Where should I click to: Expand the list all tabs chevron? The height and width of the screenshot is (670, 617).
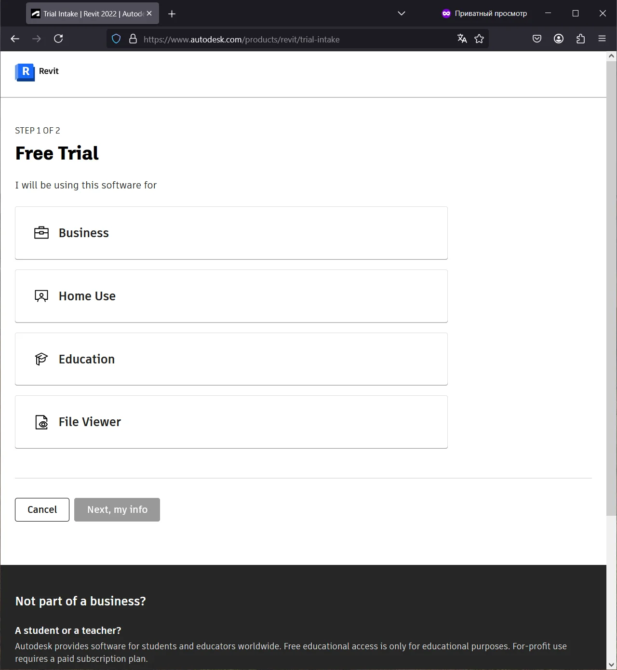point(401,13)
